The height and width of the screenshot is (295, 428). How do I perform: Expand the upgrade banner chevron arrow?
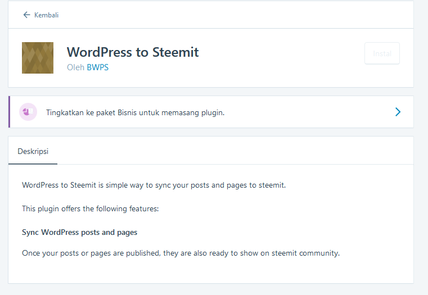pyautogui.click(x=398, y=112)
